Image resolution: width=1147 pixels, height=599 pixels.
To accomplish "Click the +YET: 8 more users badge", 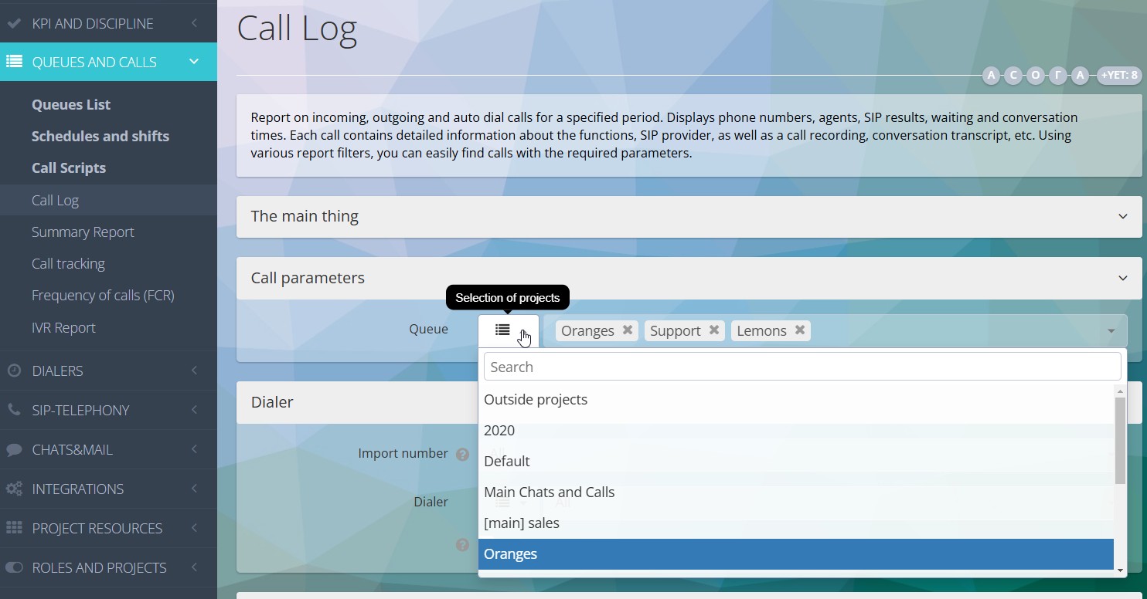I will click(x=1119, y=76).
